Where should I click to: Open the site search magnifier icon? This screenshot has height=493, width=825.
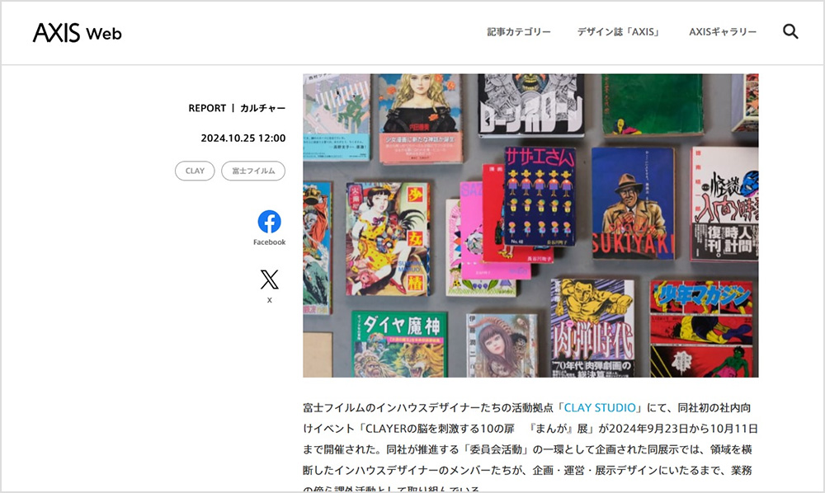coord(790,31)
